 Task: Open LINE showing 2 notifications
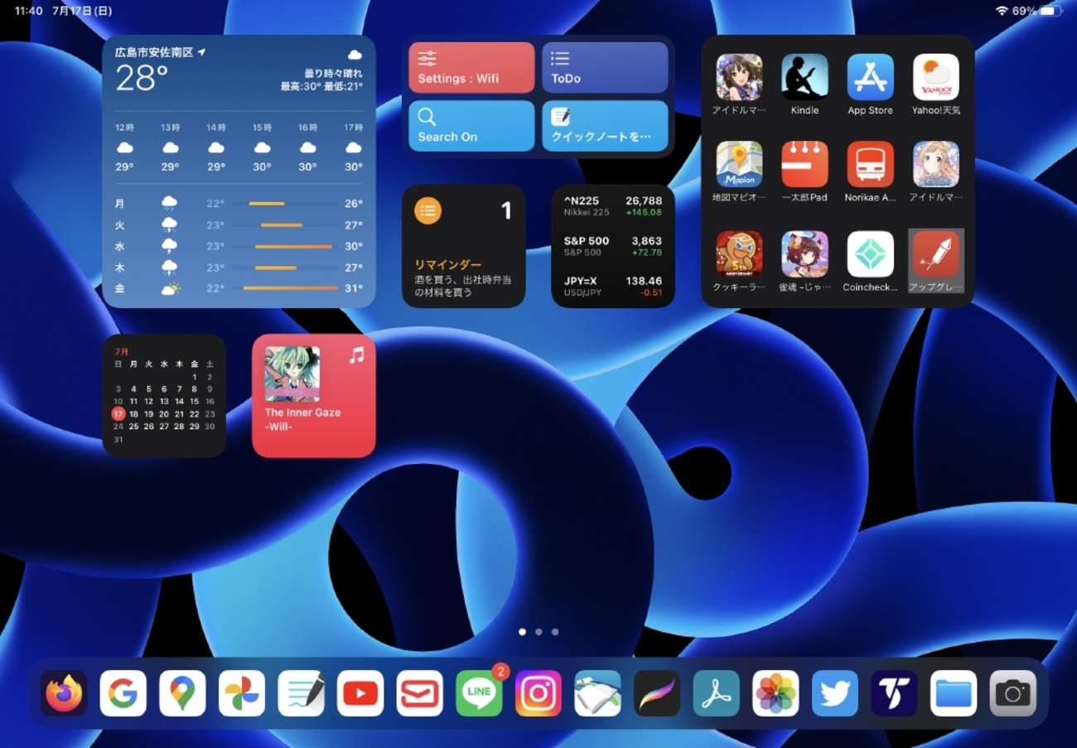click(479, 693)
